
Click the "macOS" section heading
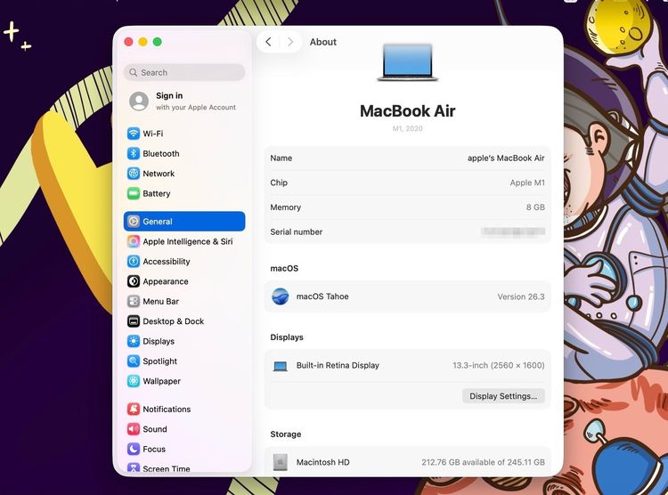point(284,268)
